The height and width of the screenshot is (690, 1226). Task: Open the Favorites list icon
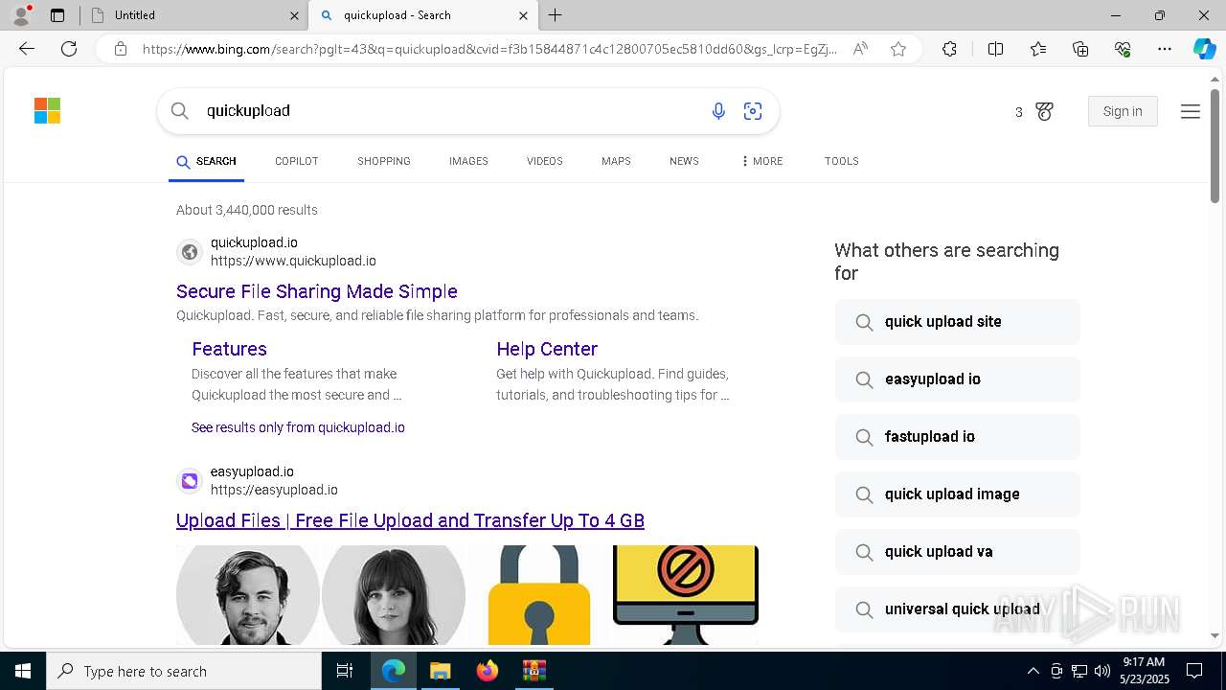(1038, 49)
